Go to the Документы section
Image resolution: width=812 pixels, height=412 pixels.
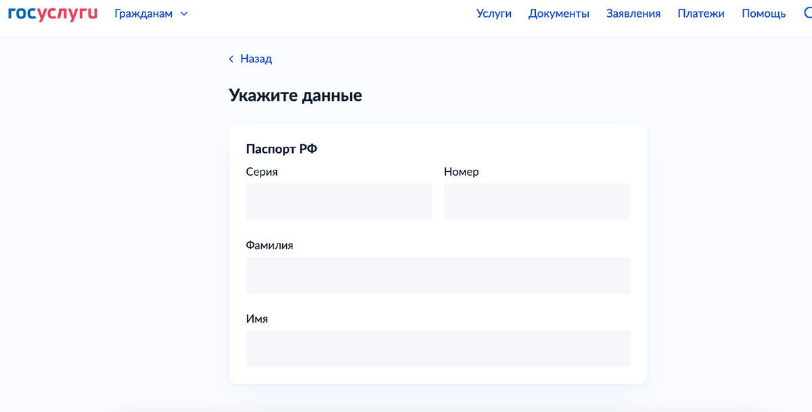[559, 13]
